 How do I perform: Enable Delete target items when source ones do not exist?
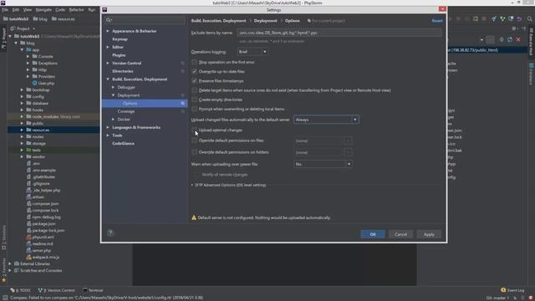click(194, 90)
